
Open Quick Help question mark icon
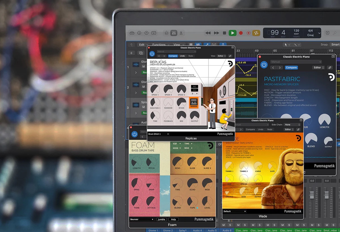pos(146,33)
